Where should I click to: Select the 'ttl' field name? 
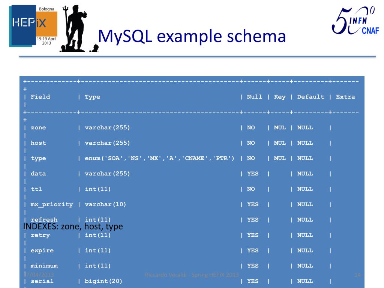pos(36,189)
